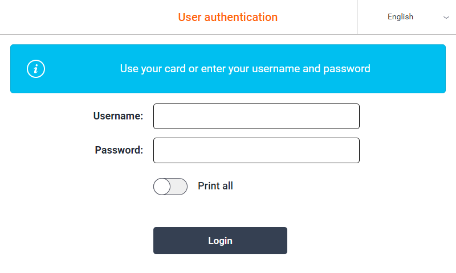This screenshot has width=456, height=273.
Task: Enable the Print all toggle switch
Action: tap(170, 186)
